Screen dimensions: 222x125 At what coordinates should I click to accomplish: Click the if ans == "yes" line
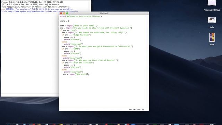coord(68,30)
